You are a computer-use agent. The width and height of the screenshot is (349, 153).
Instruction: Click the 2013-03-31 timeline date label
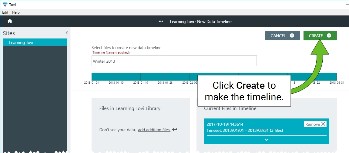pyautogui.click(x=337, y=82)
